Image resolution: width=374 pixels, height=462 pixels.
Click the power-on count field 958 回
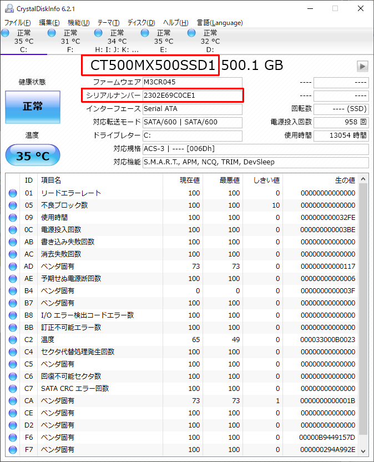[341, 122]
